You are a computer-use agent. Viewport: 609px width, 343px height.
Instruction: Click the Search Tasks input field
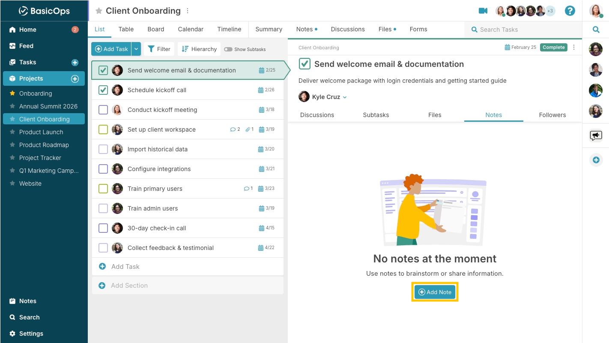[522, 30]
